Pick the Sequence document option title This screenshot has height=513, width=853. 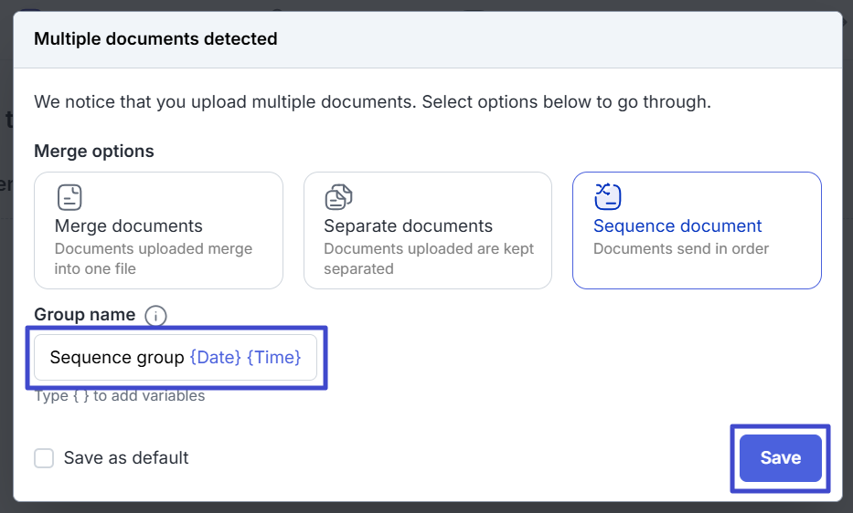point(677,226)
